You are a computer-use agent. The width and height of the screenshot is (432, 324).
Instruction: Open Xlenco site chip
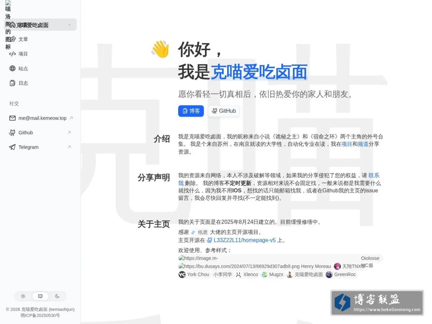247,274
